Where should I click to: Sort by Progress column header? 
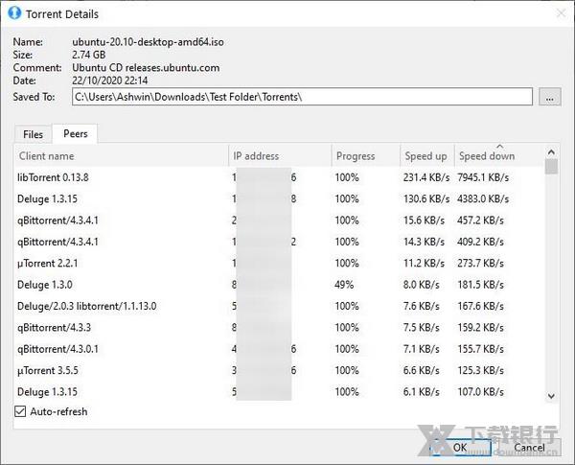364,156
